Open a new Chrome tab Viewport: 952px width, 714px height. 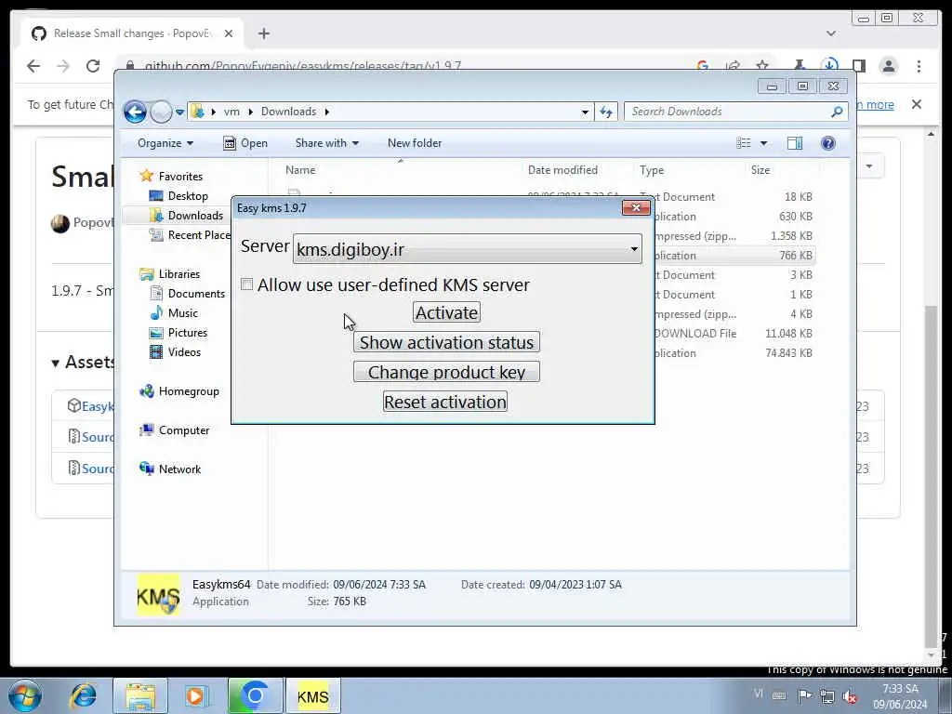263,33
